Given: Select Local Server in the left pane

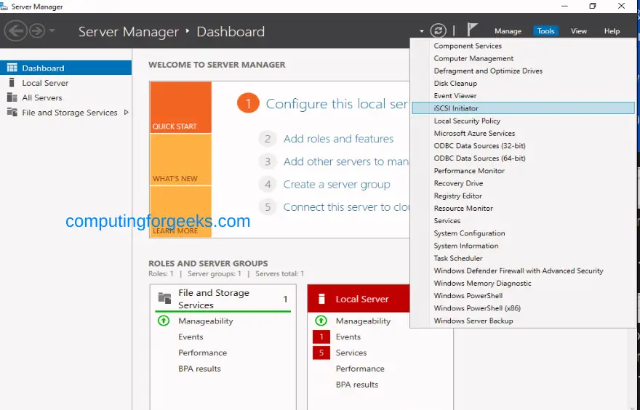Looking at the screenshot, I should tap(65, 83).
